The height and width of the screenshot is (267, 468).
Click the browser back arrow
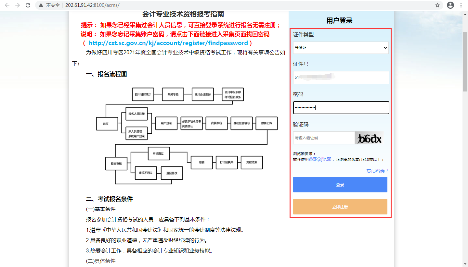7,5
